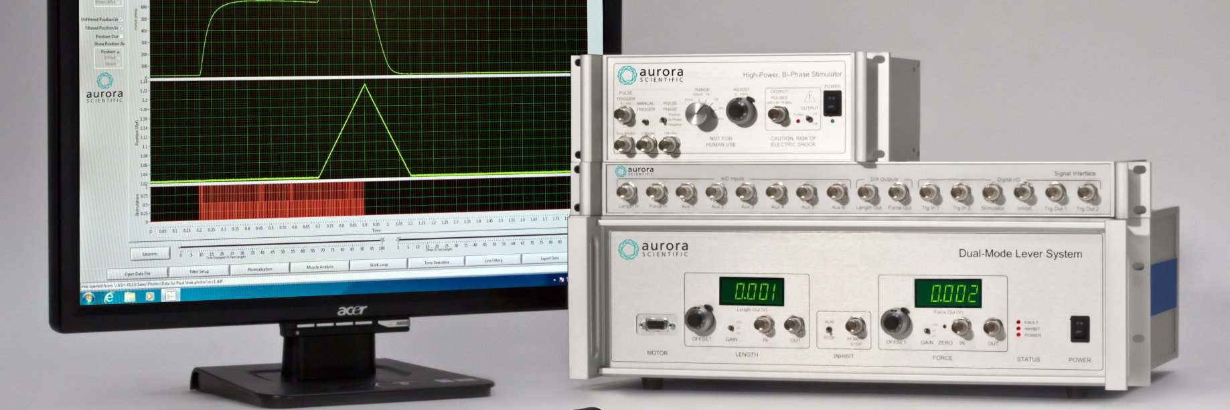1230x410 pixels.
Task: Check the Unfiltered Position In checkbox
Action: pyautogui.click(x=121, y=19)
